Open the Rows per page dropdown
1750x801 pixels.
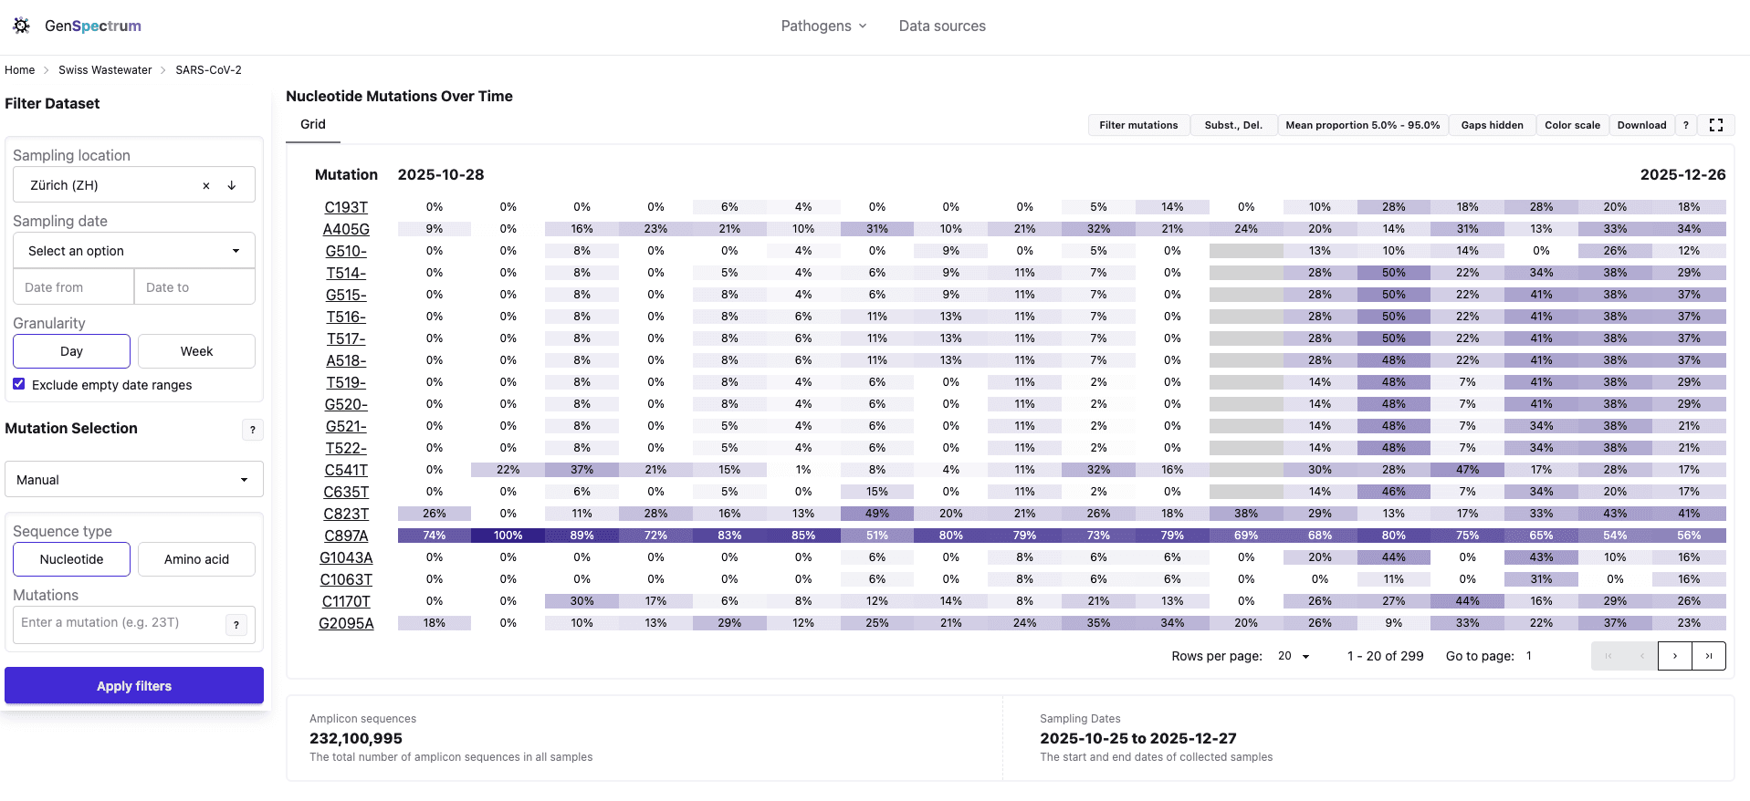click(x=1294, y=656)
